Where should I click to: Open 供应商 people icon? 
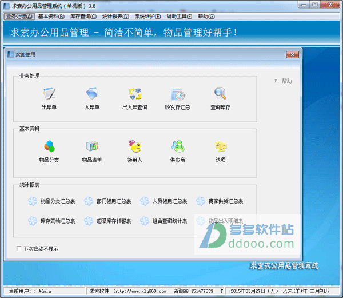click(178, 146)
